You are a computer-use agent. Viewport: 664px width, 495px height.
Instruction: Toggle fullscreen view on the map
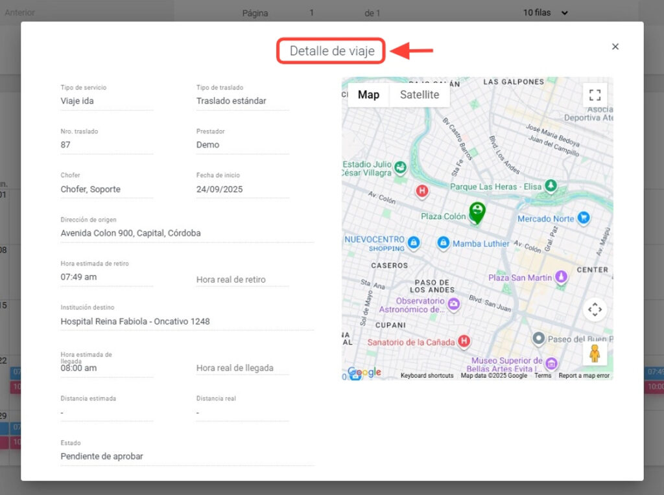(x=595, y=95)
